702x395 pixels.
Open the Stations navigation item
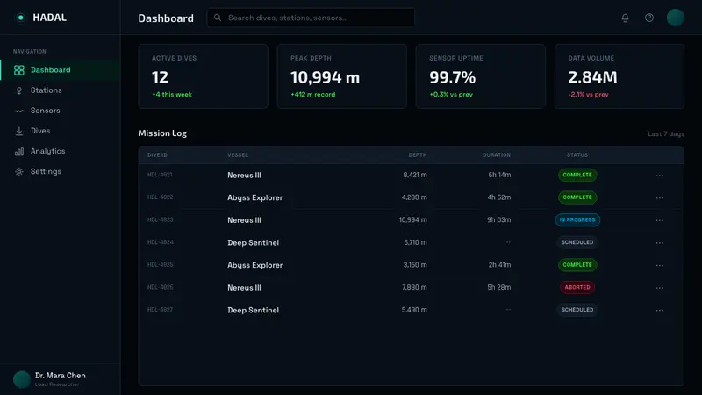point(60,90)
